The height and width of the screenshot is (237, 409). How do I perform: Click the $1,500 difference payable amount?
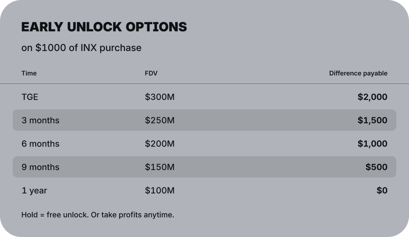[x=372, y=120]
